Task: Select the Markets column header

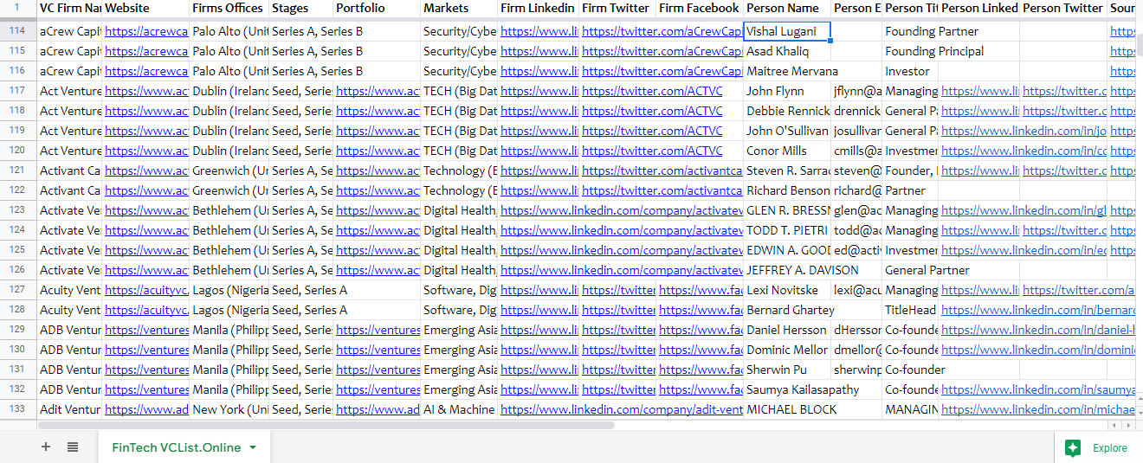Action: click(459, 9)
